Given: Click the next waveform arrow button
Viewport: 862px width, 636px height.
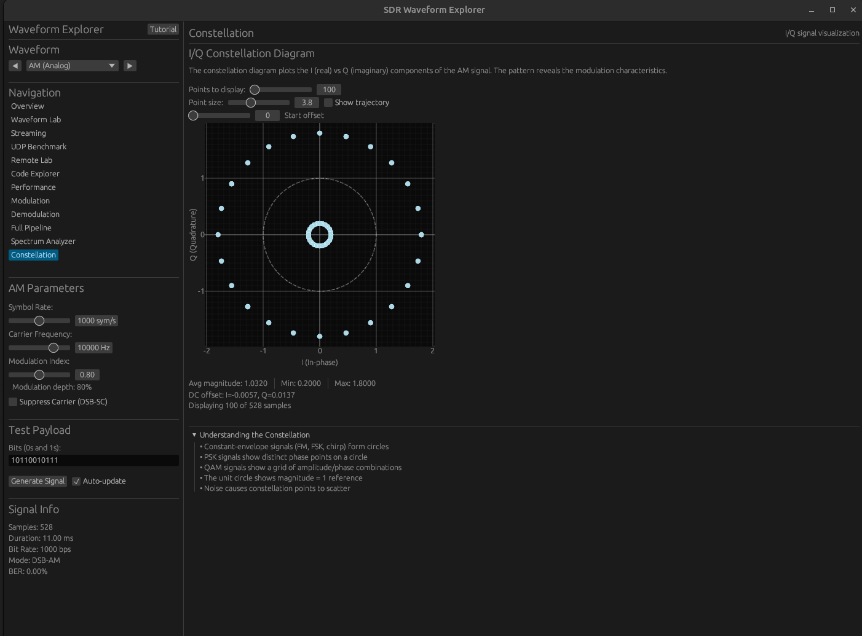Looking at the screenshot, I should pos(130,66).
